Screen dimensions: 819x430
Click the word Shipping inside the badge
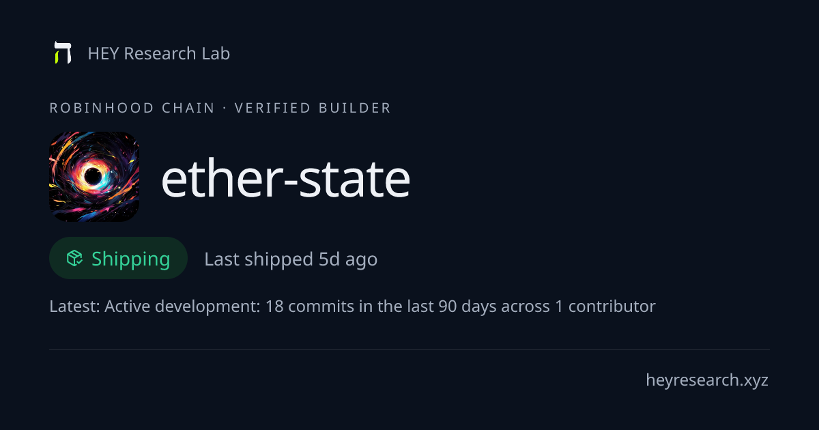(x=131, y=259)
